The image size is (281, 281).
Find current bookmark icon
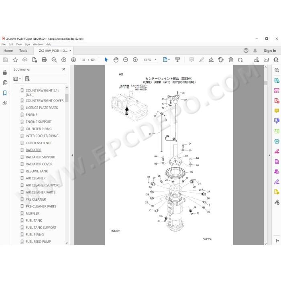tap(27, 79)
